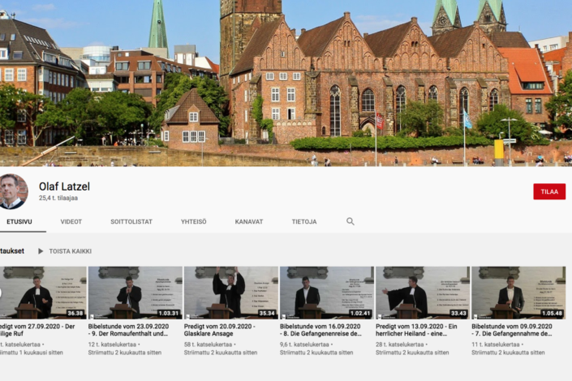Click the '58 t. katselukertaa' view count
Viewport: 572px width, 381px height.
pyautogui.click(x=208, y=345)
